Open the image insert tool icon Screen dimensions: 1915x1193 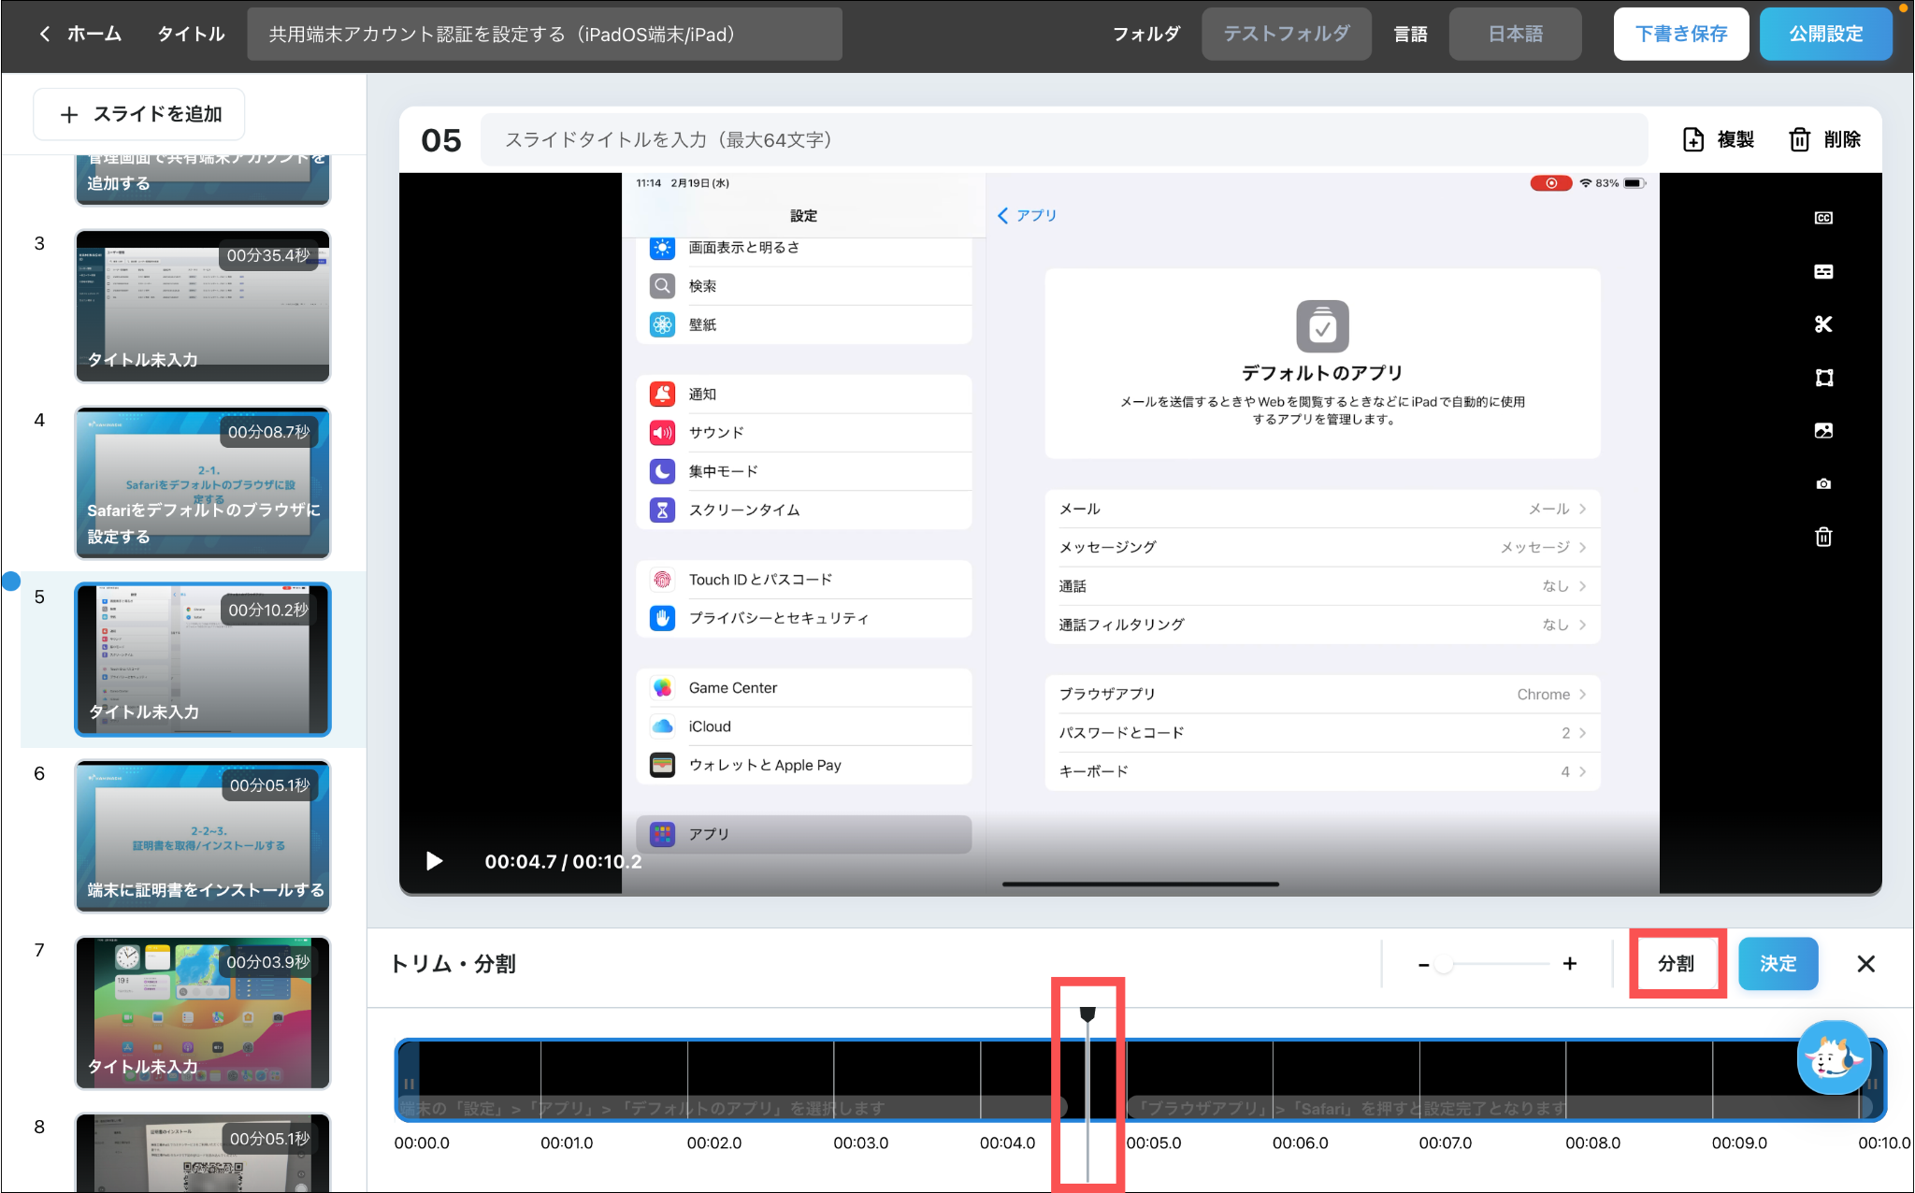pyautogui.click(x=1823, y=431)
